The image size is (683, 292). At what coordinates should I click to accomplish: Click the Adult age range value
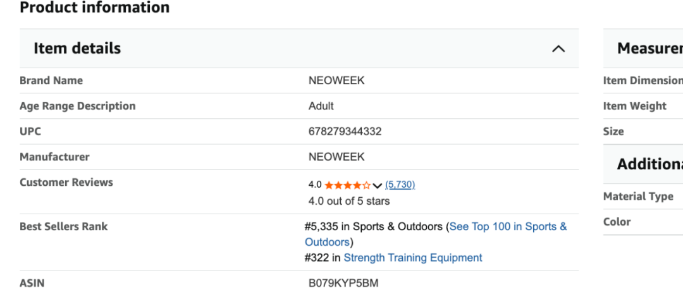tap(321, 106)
